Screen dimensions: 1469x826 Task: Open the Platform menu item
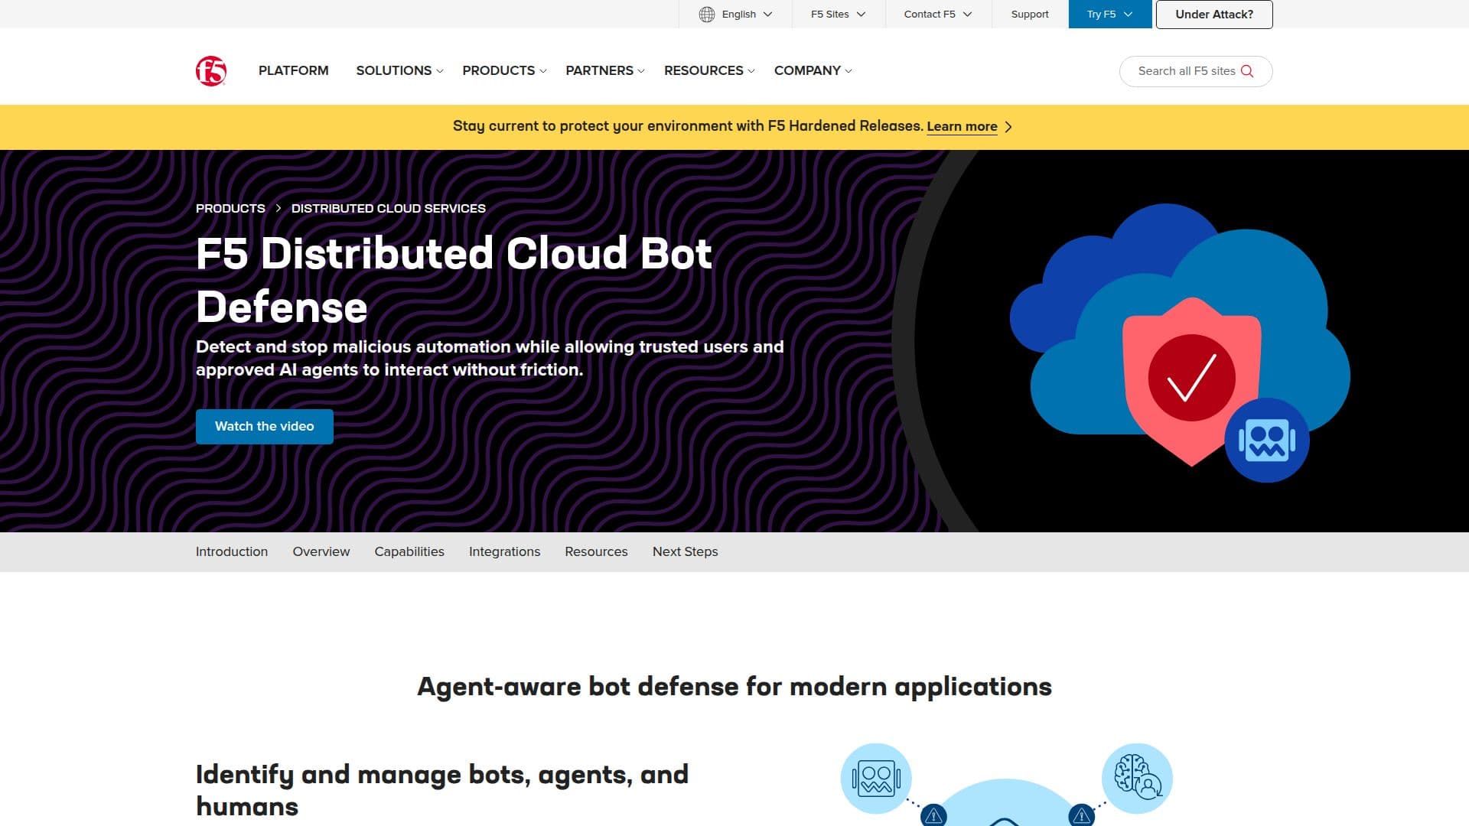[x=293, y=70]
